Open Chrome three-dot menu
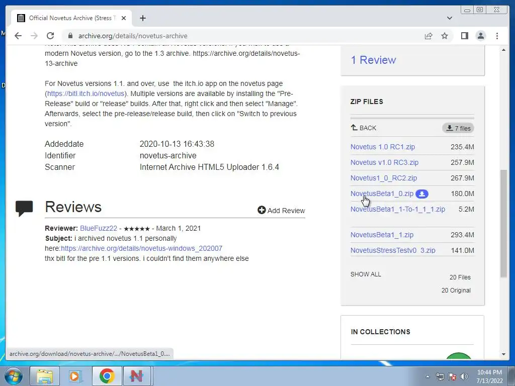 tap(497, 36)
